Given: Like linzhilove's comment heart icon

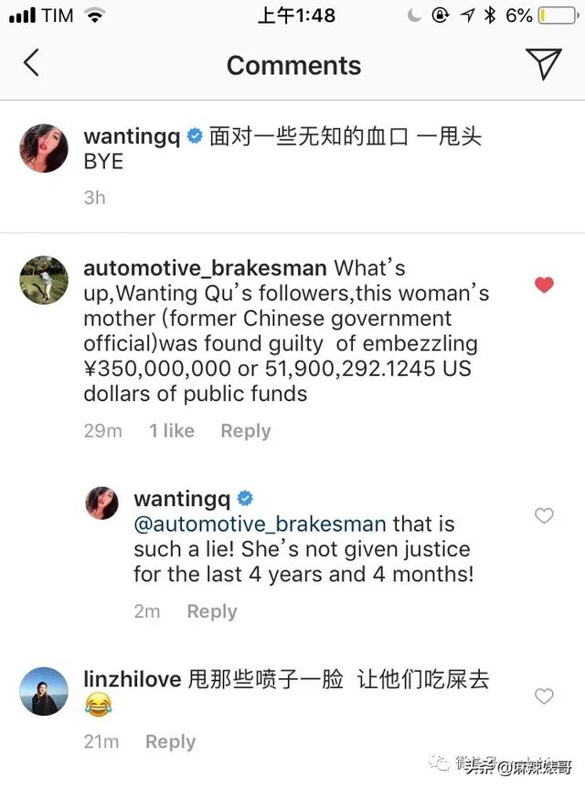Looking at the screenshot, I should 544,696.
